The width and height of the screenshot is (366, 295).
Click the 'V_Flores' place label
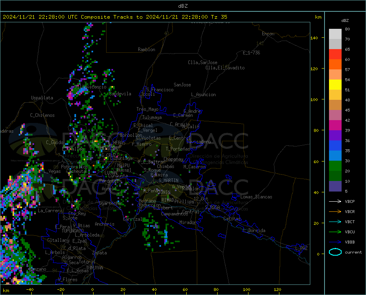point(68,280)
